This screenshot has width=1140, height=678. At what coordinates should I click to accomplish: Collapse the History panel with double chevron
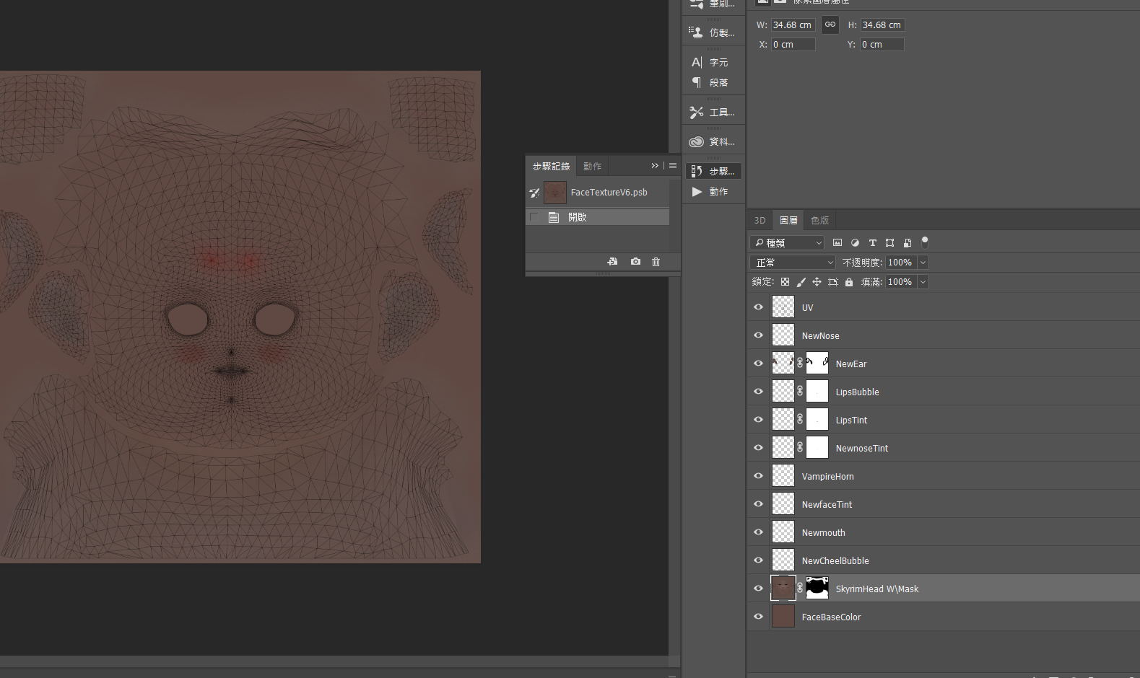655,166
